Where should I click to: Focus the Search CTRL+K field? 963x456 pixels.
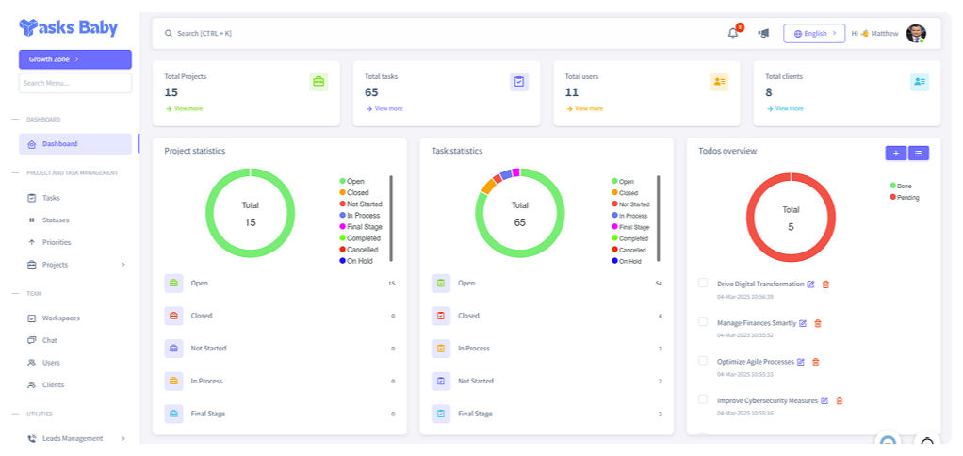tap(377, 33)
